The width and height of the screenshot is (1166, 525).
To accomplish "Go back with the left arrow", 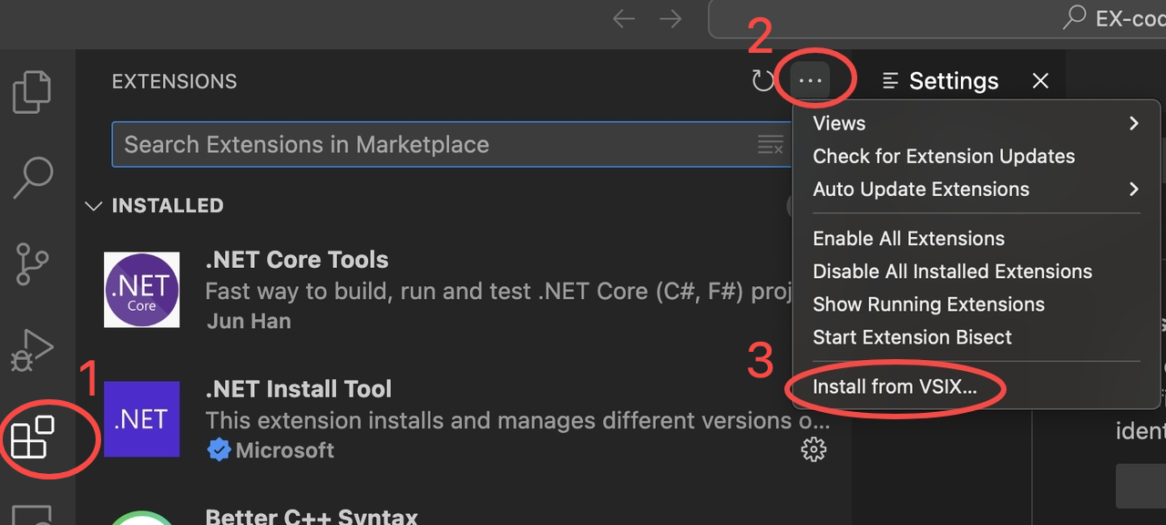I will 624,18.
